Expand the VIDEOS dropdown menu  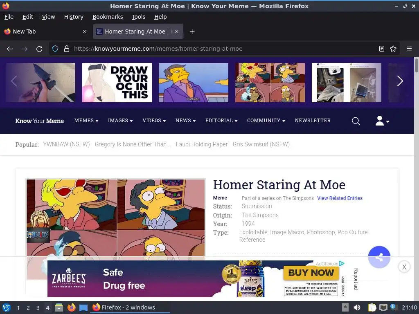click(154, 121)
